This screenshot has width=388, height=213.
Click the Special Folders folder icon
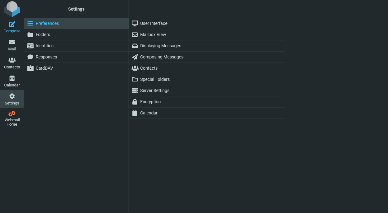135,79
